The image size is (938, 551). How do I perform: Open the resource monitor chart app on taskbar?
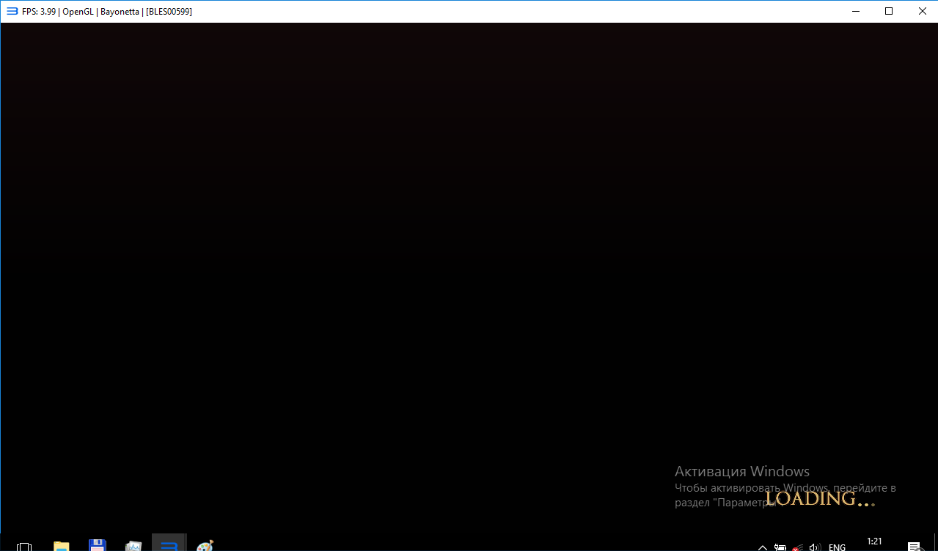[133, 546]
